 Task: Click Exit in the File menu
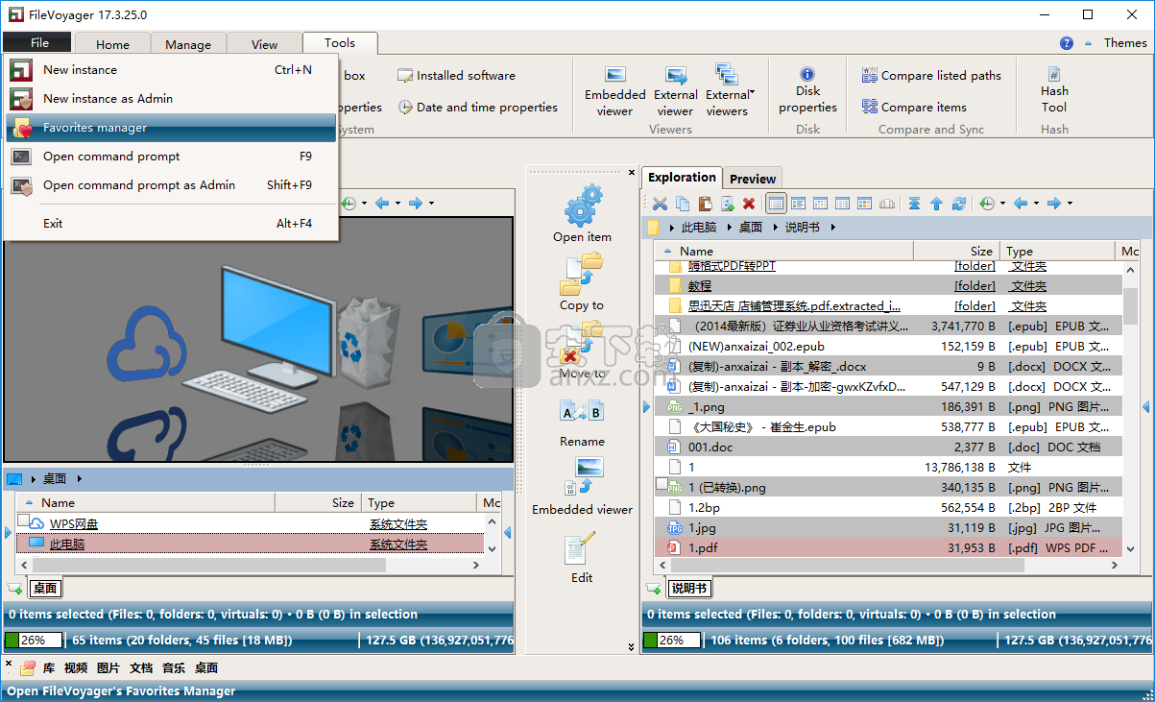(x=171, y=224)
